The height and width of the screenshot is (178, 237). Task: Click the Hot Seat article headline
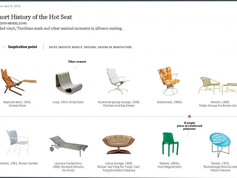coord(36,17)
